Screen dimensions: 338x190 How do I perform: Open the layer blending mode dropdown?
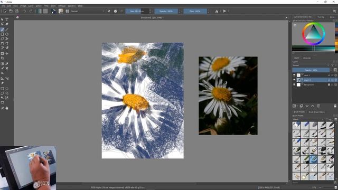[x=311, y=65]
